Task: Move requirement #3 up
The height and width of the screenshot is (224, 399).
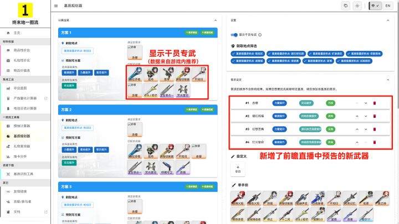Action: pyautogui.click(x=357, y=129)
